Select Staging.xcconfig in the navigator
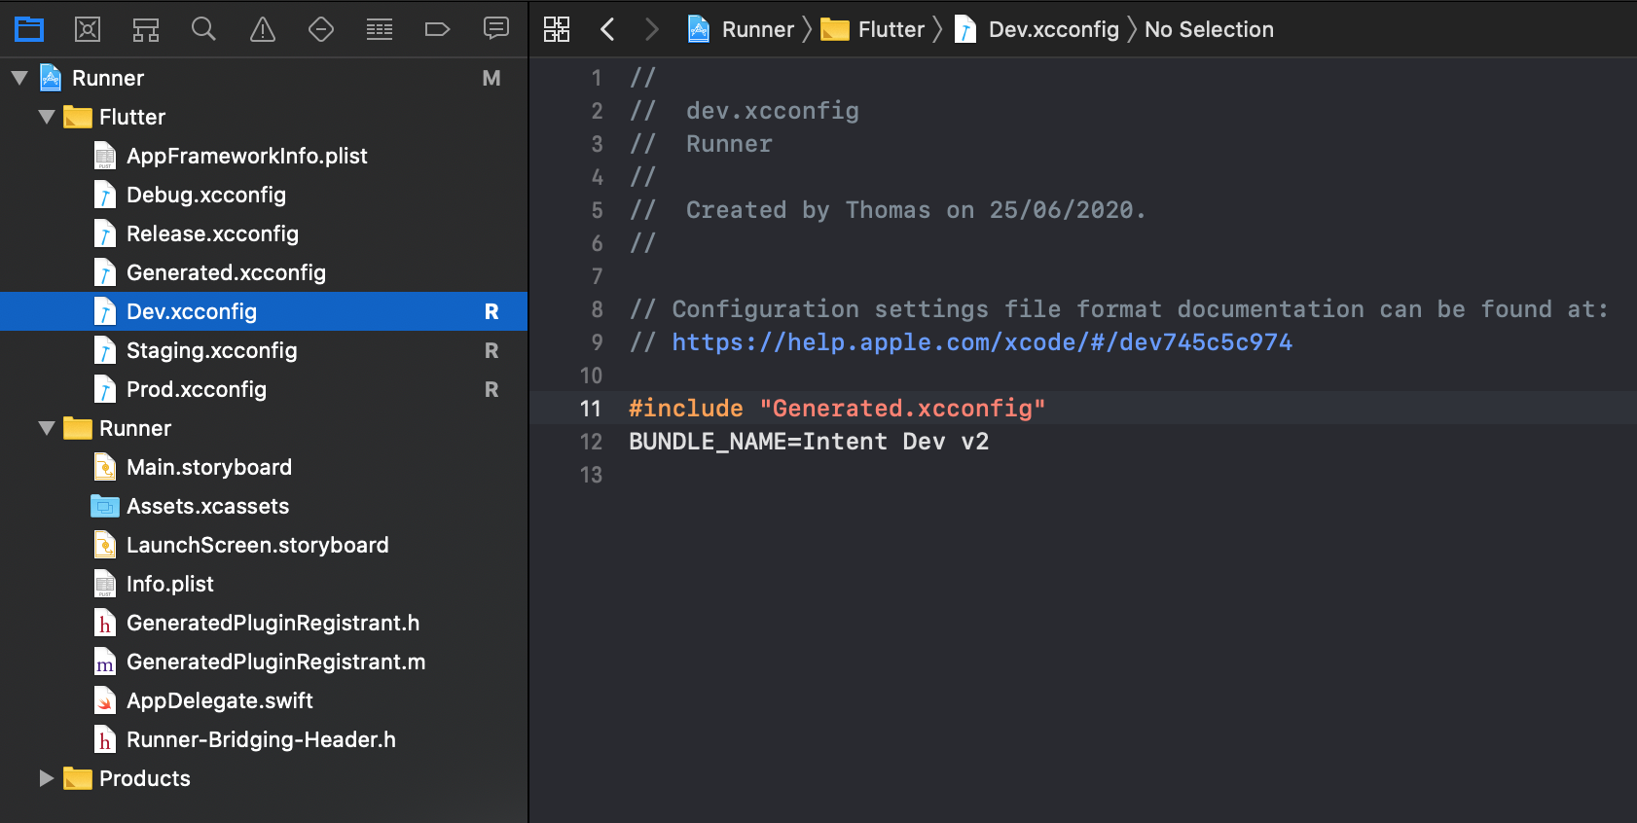1637x823 pixels. tap(211, 350)
